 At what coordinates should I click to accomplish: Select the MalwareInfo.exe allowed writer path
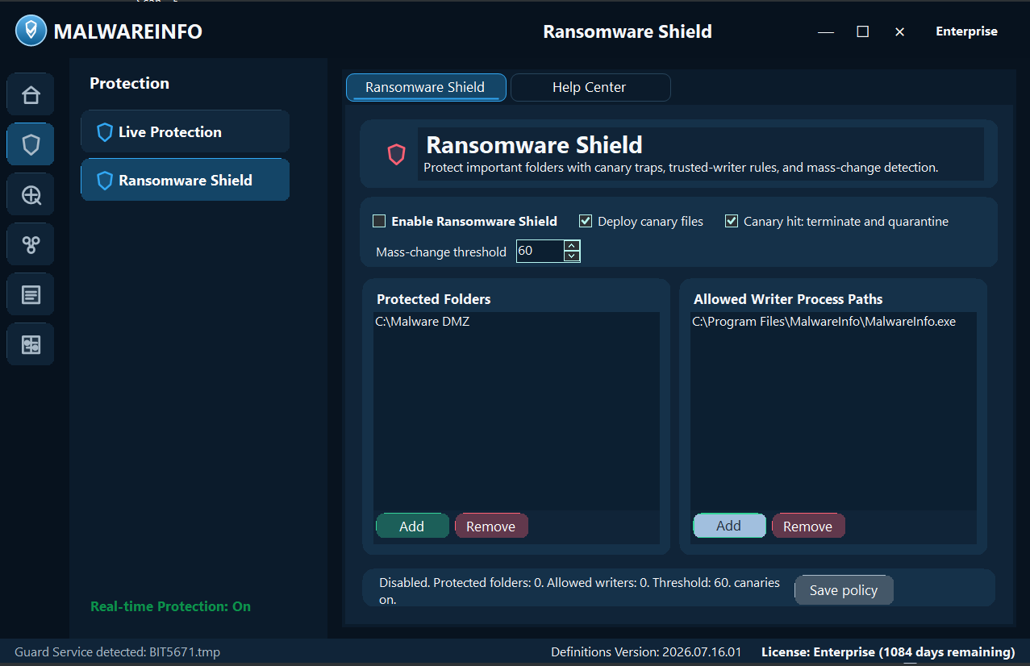(x=833, y=321)
